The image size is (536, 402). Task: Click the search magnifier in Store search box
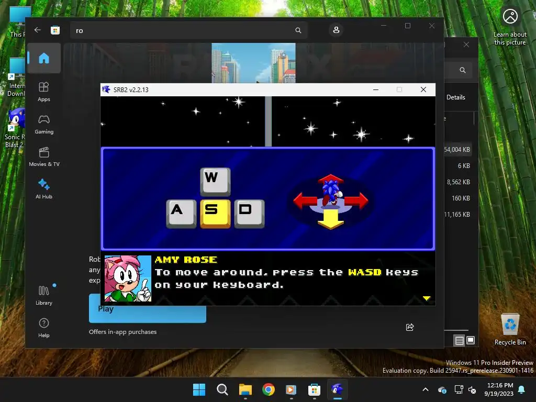(298, 30)
